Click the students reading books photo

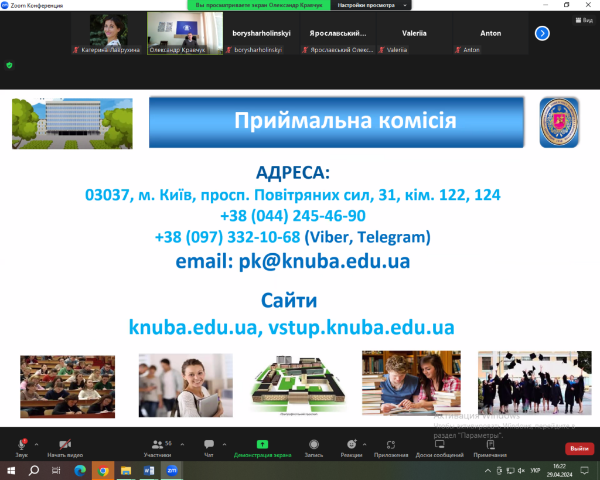pyautogui.click(x=411, y=383)
